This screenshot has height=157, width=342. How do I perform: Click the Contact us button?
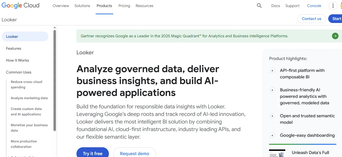click(x=311, y=19)
